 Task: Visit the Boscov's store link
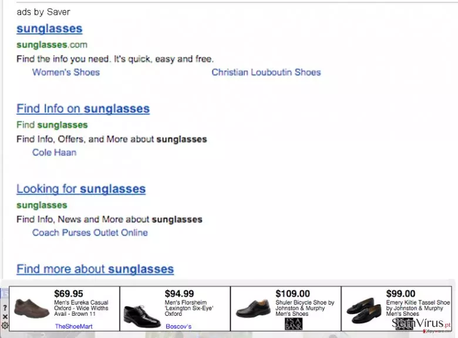179,326
